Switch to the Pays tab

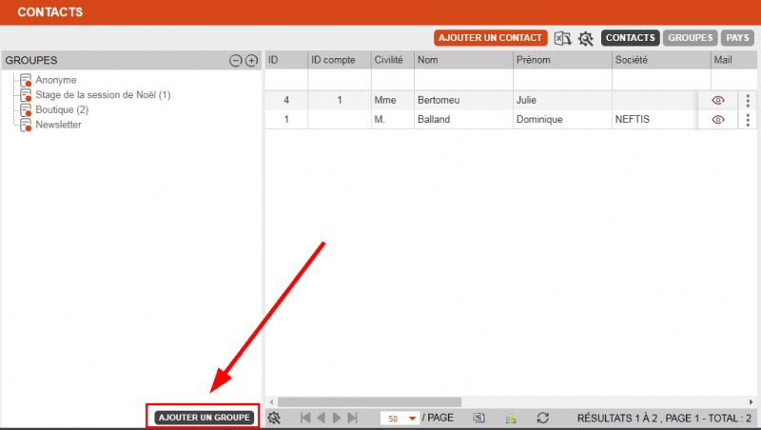[737, 38]
